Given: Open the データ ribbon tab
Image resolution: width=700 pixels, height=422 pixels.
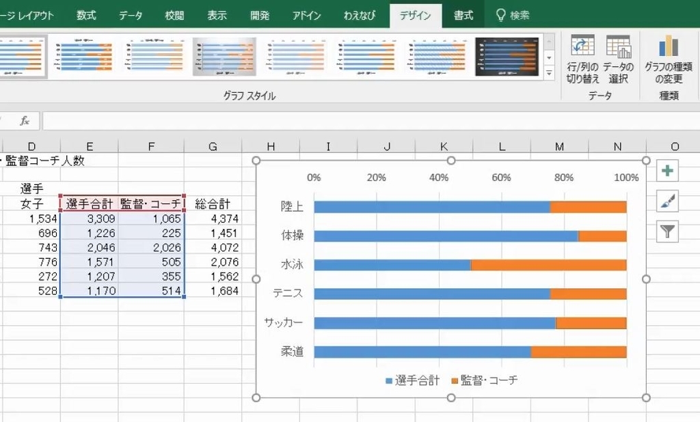Looking at the screenshot, I should [130, 14].
